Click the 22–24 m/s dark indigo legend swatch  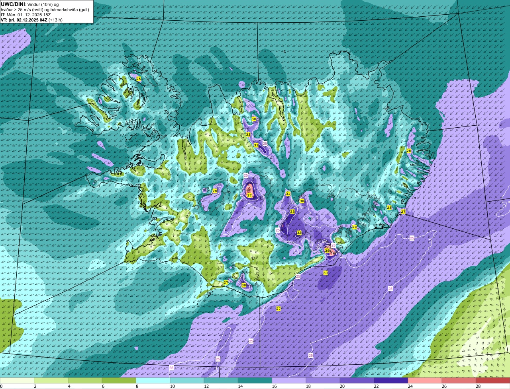391,381
